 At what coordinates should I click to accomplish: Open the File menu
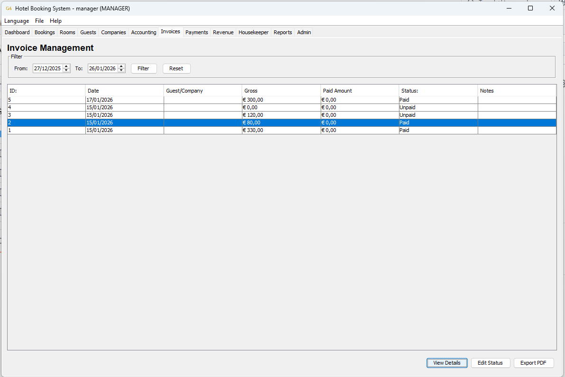pos(39,21)
